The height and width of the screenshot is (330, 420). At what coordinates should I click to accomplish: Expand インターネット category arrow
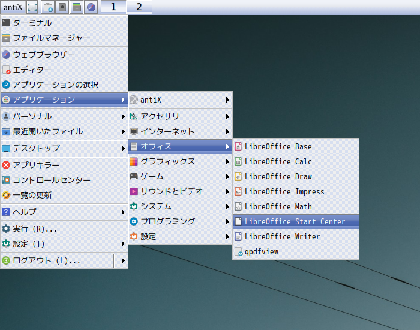coord(227,131)
